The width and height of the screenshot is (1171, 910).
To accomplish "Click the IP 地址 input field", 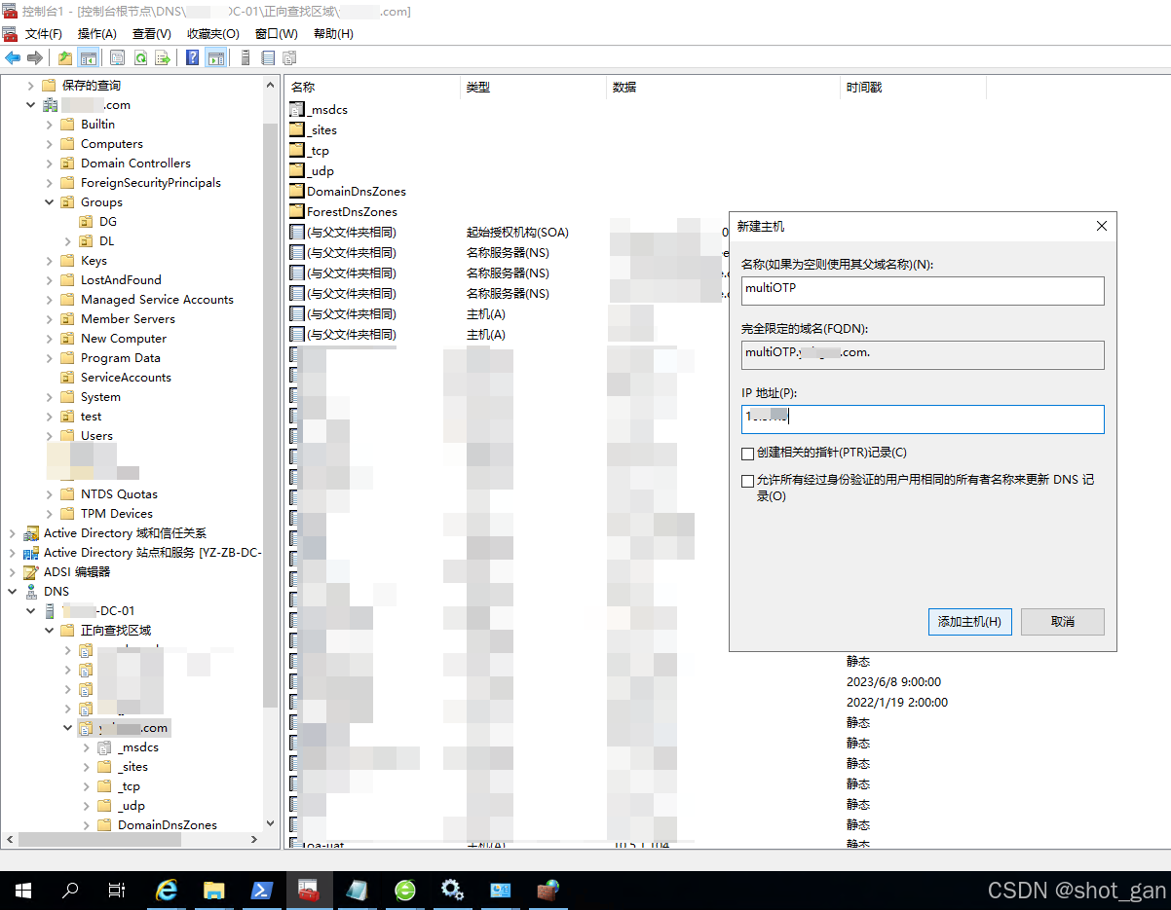I will coord(923,419).
